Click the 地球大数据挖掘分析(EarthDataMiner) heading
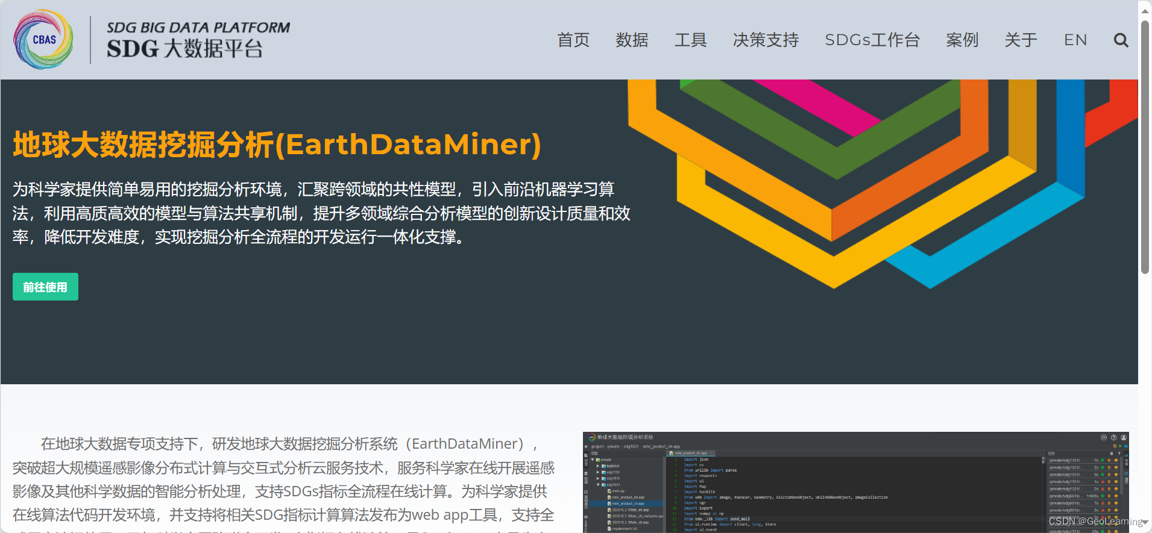This screenshot has width=1152, height=533. pos(277,145)
